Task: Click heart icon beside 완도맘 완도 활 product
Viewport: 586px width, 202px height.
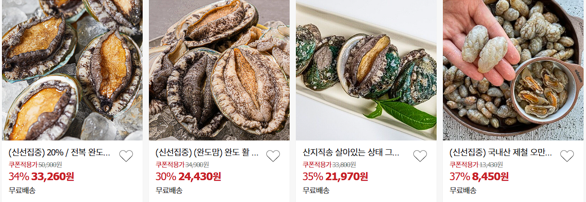Action: (273, 156)
